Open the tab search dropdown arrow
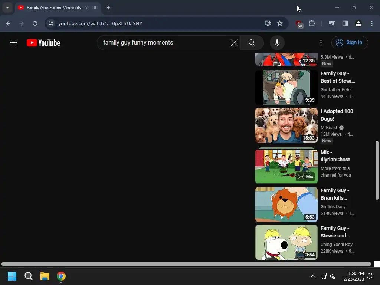Image resolution: width=380 pixels, height=285 pixels. click(x=7, y=7)
